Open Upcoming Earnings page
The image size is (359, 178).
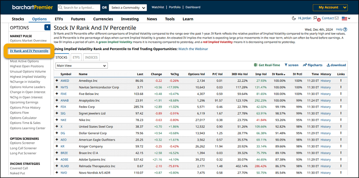pyautogui.click(x=24, y=102)
